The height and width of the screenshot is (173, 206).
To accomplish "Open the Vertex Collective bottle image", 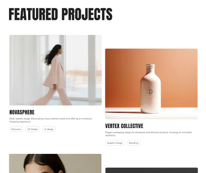I will point(151,84).
